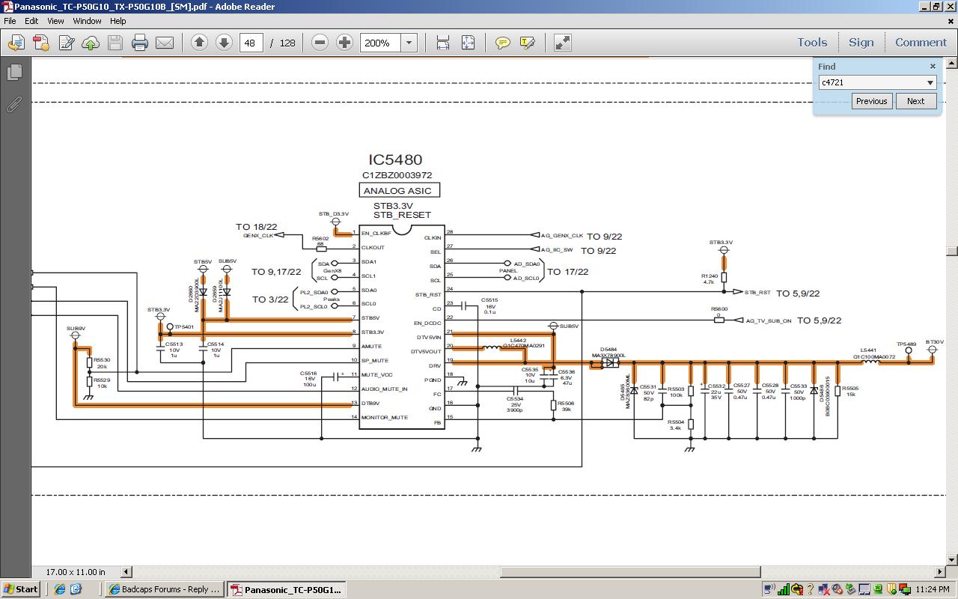Image resolution: width=958 pixels, height=599 pixels.
Task: Click the Previous find result button
Action: (x=871, y=101)
